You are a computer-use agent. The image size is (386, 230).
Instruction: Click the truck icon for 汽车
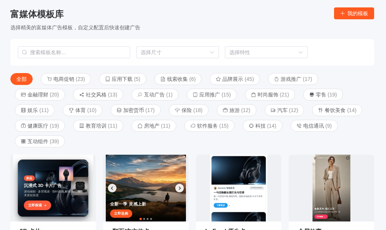tap(273, 110)
